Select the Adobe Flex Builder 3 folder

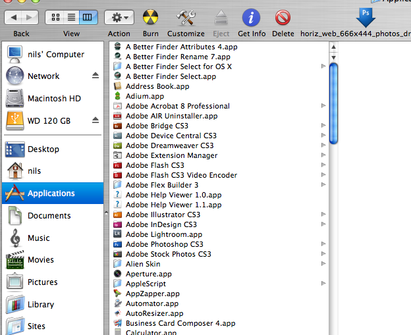(162, 185)
